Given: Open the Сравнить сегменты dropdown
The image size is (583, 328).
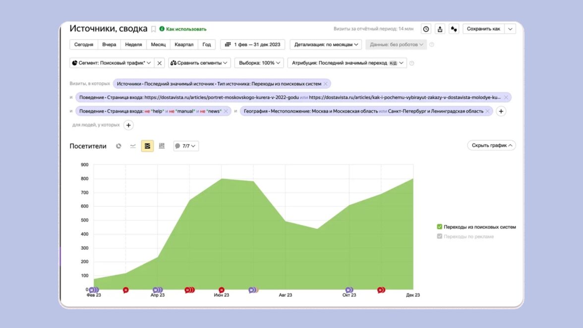Looking at the screenshot, I should pos(199,63).
